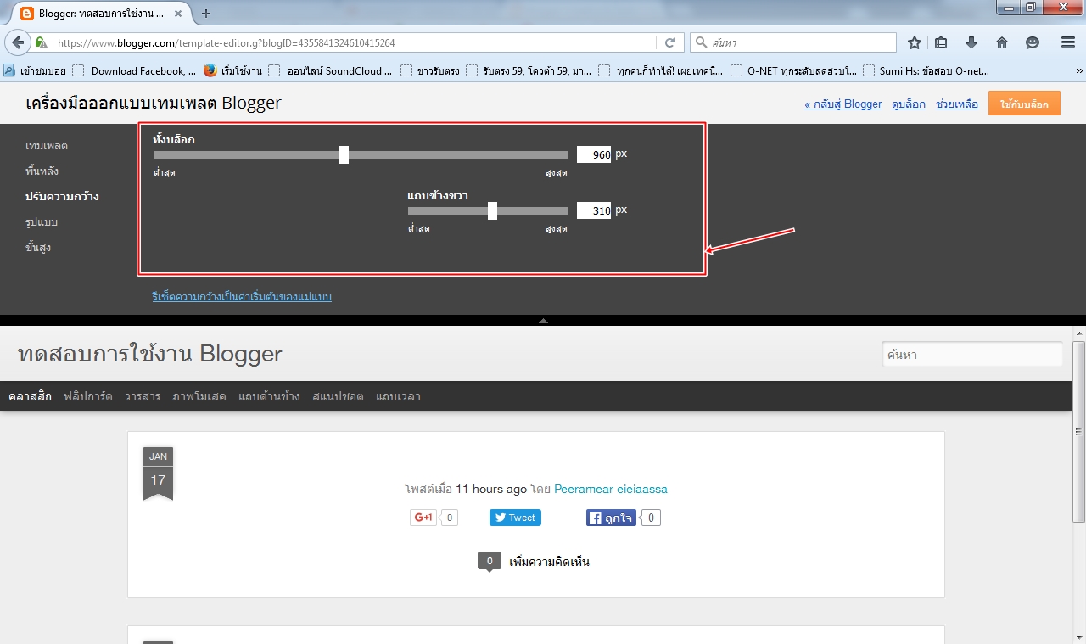Click the blog title ทดสอบการใช้งาน Blogger
Image resolution: width=1086 pixels, height=644 pixels.
coord(150,354)
